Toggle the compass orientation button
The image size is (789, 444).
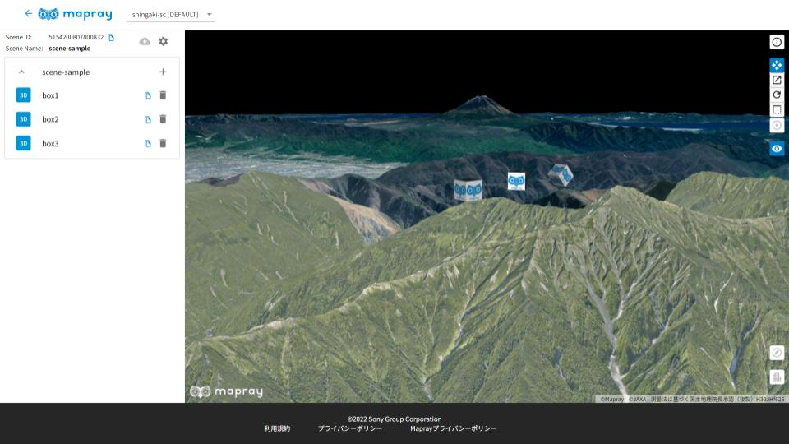pyautogui.click(x=777, y=353)
